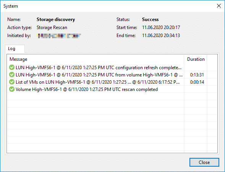225x172 pixels.
Task: Select the LUN from volume High-VMFS6-1 log entry
Action: (x=99, y=75)
